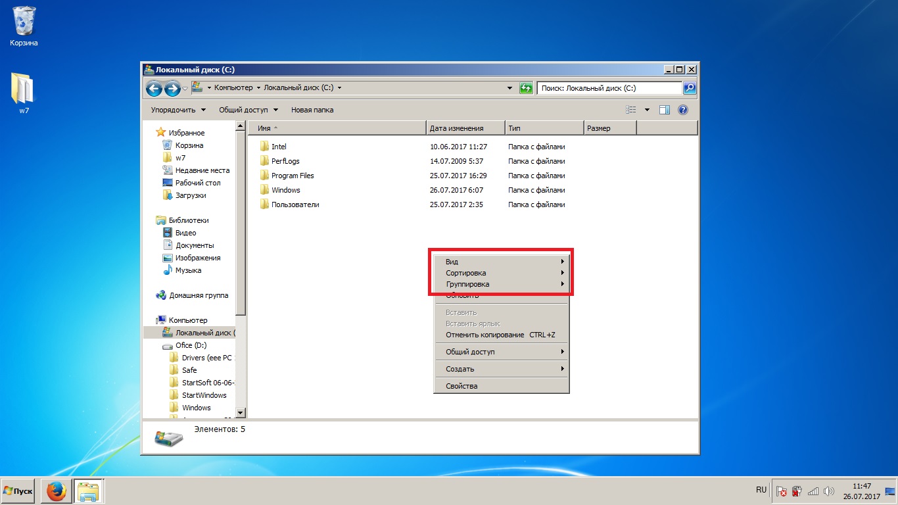Open the Упорядочить dropdown
898x505 pixels.
click(x=178, y=110)
